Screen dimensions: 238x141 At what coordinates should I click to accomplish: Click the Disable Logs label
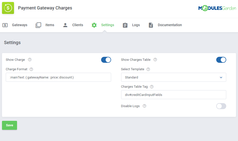pyautogui.click(x=130, y=106)
